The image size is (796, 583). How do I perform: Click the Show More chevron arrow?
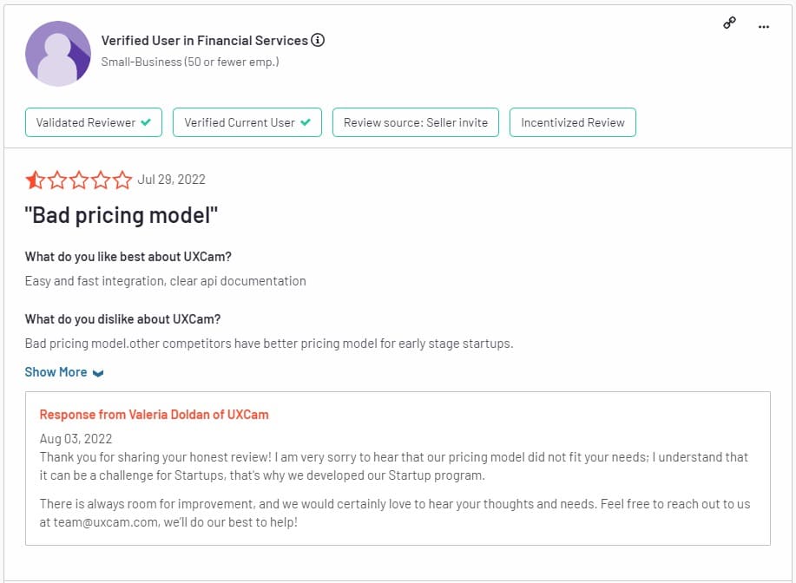98,373
